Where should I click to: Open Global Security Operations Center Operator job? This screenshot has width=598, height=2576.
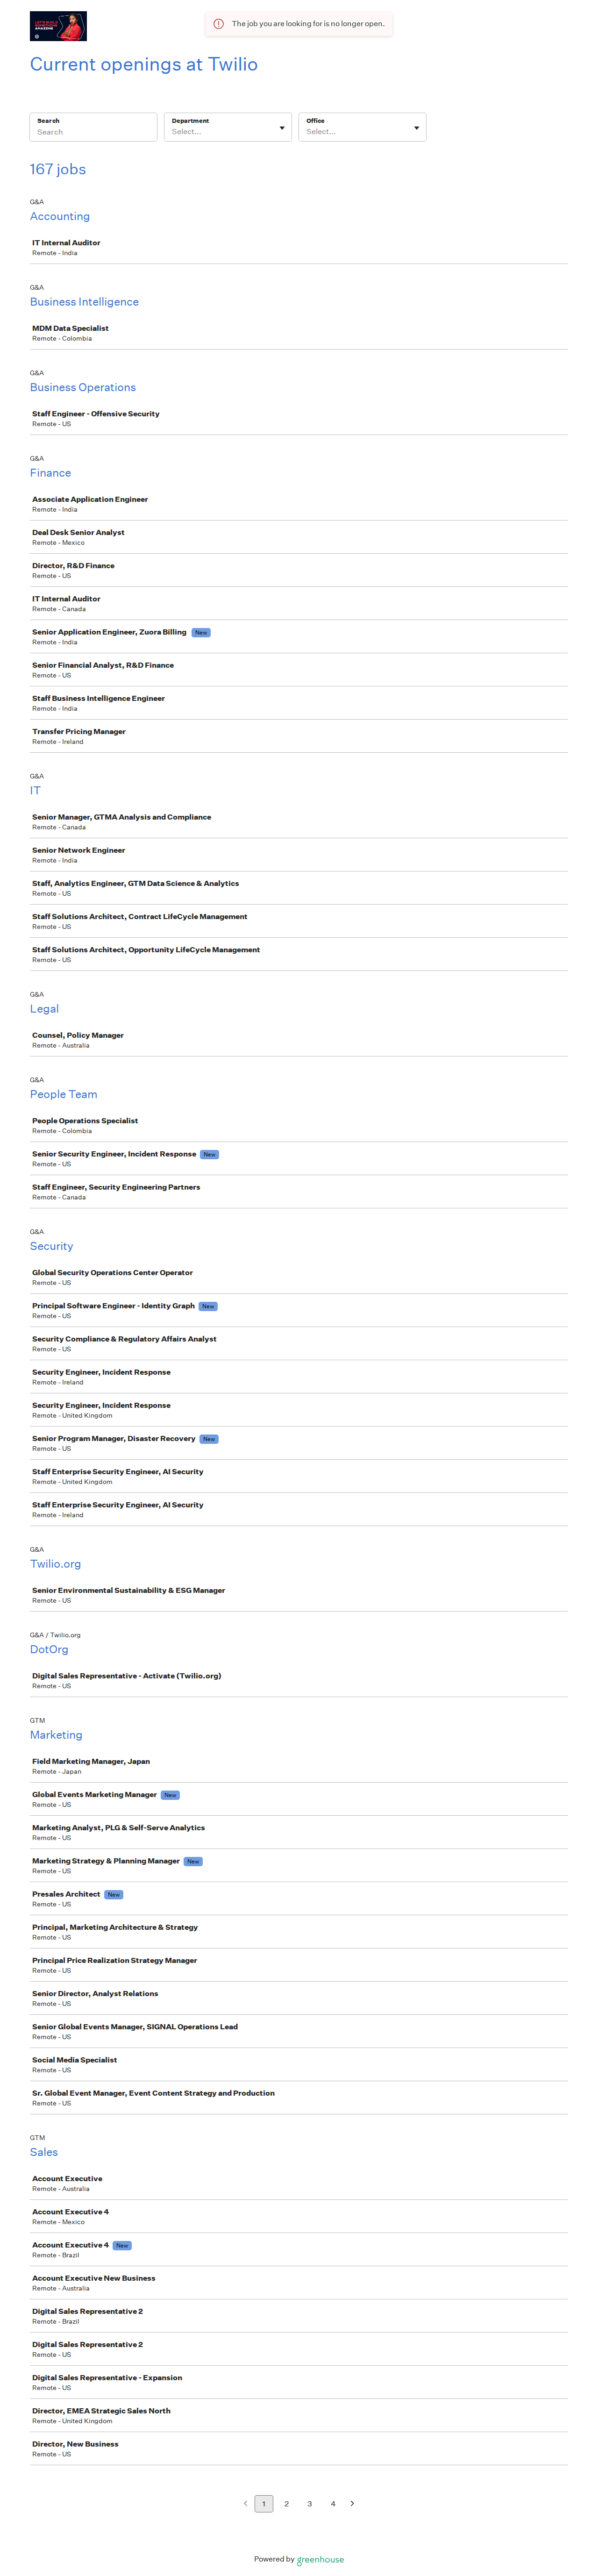click(x=299, y=1277)
